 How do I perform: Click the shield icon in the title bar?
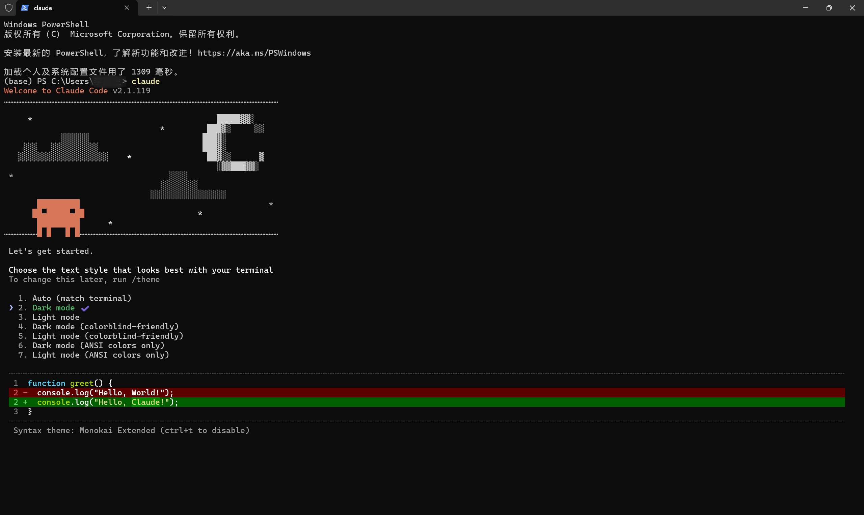(9, 8)
